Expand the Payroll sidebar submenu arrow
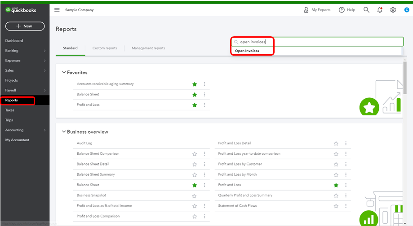Image resolution: width=413 pixels, height=226 pixels. 45,91
